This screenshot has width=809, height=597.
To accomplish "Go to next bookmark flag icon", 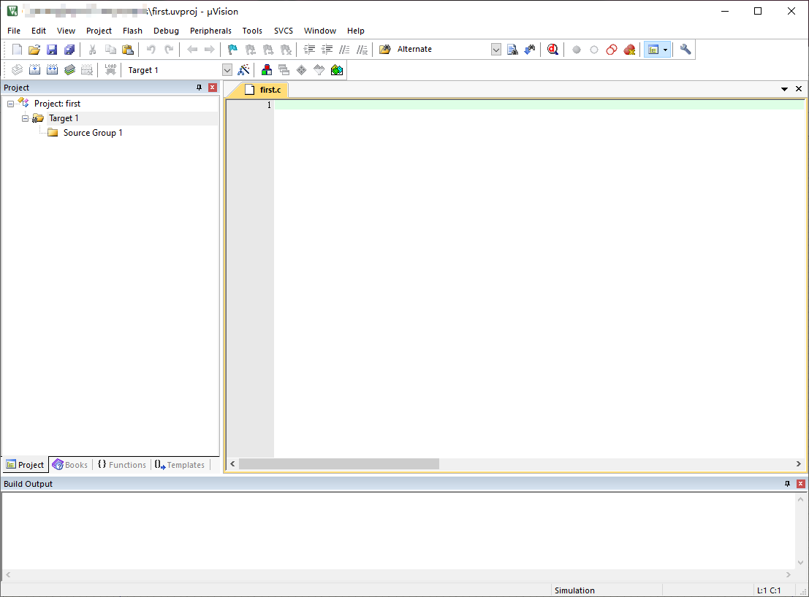I will [268, 50].
